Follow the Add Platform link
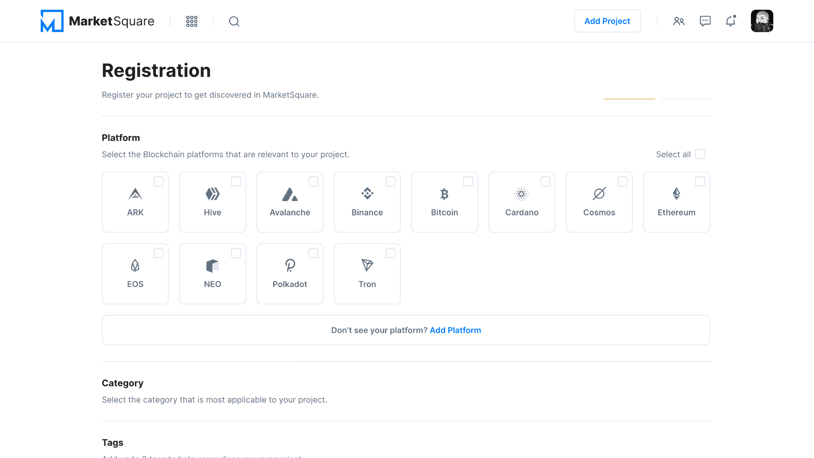814x458 pixels. click(x=455, y=330)
